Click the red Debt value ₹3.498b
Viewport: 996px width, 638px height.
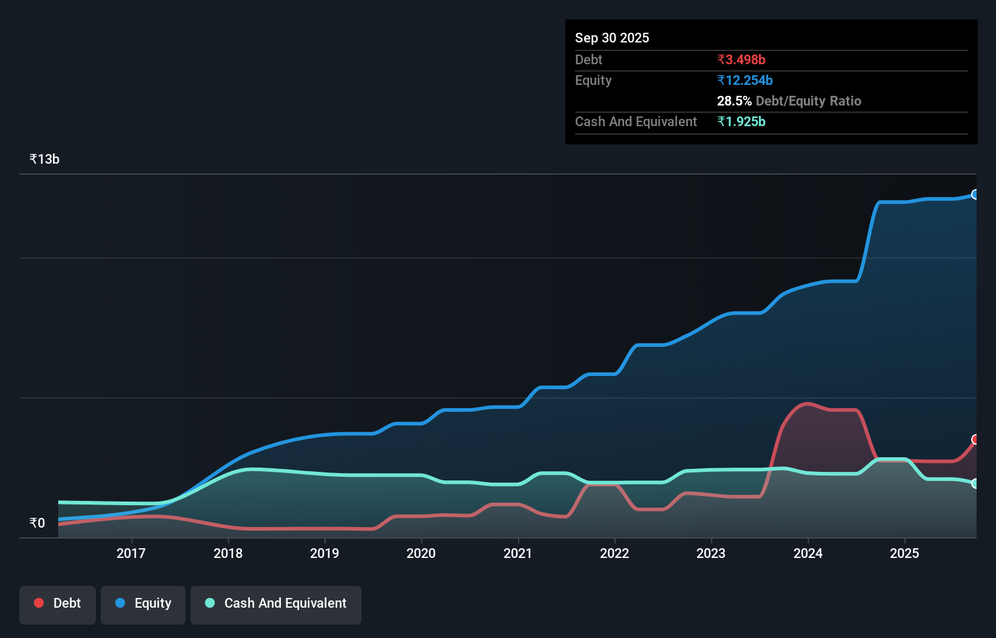(x=741, y=59)
